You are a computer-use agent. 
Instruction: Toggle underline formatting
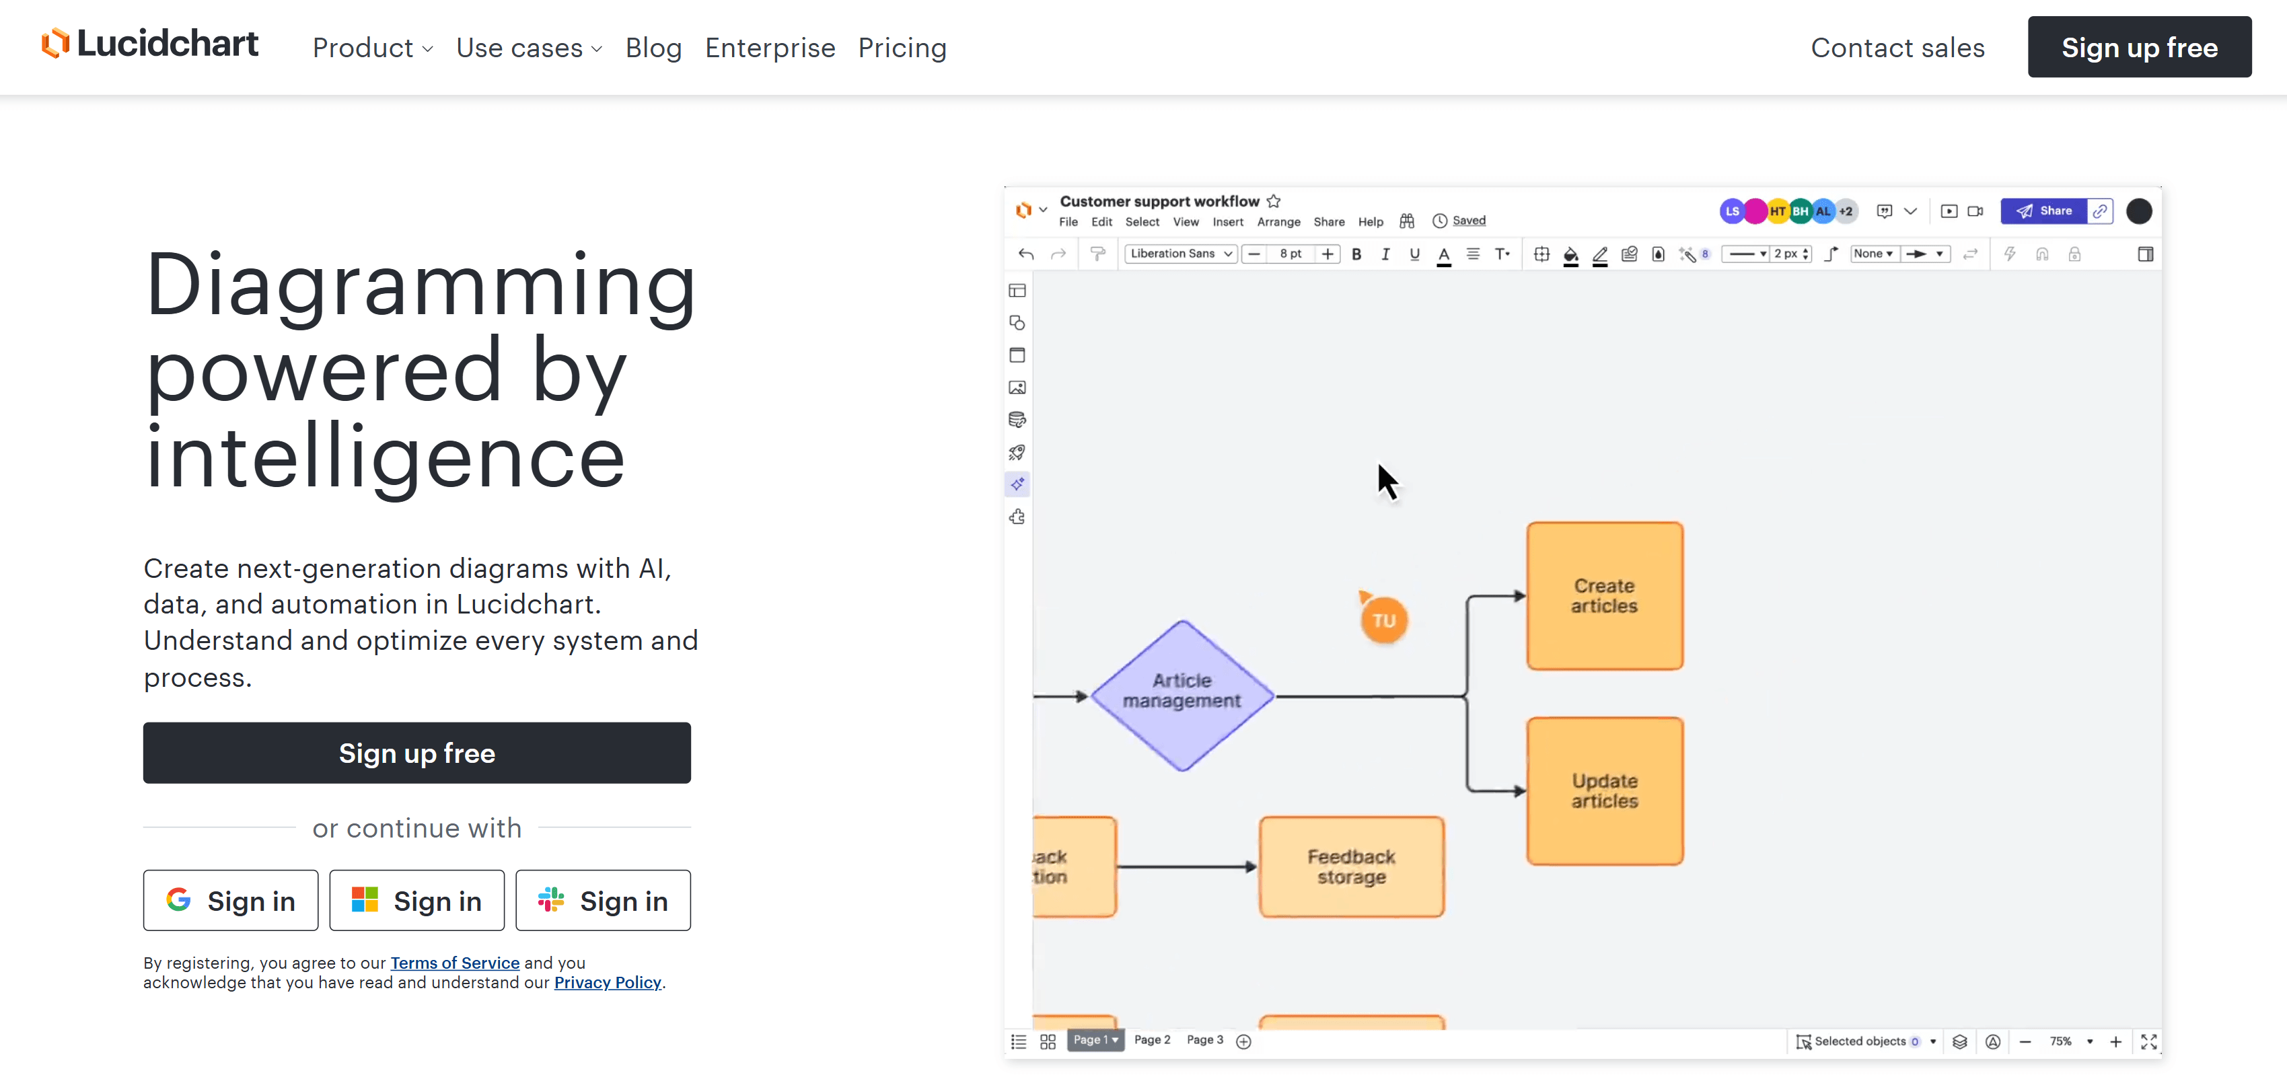tap(1414, 254)
